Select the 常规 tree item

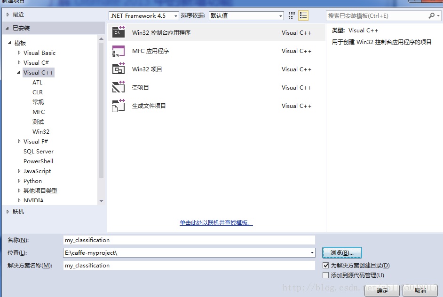pyautogui.click(x=38, y=102)
